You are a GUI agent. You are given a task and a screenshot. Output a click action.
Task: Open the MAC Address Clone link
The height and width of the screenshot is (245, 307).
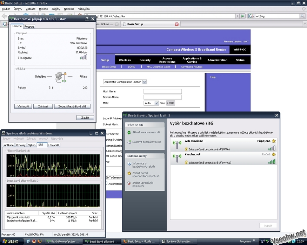coord(158,67)
